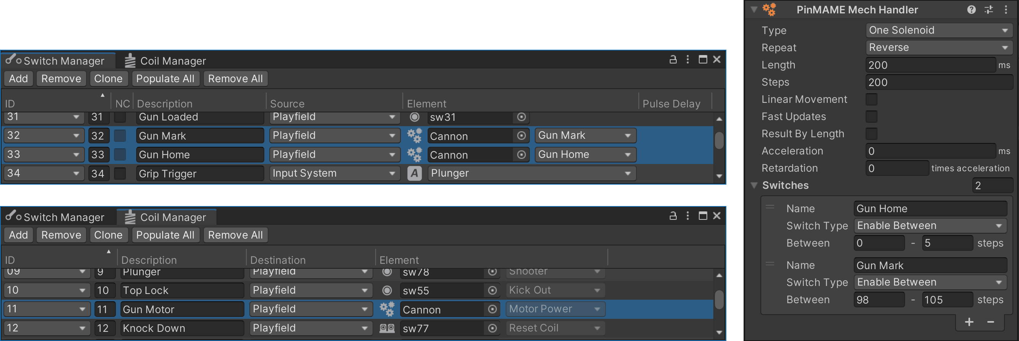The height and width of the screenshot is (341, 1019).
Task: Click the drag handle of Gun Home switch entry
Action: (770, 207)
